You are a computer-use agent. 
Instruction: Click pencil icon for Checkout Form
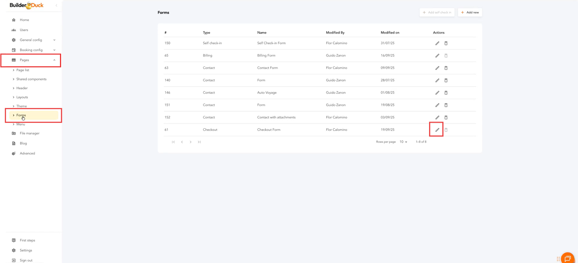coord(437,130)
